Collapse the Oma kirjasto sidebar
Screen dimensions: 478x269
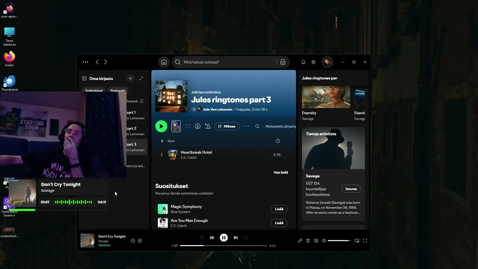[x=84, y=78]
